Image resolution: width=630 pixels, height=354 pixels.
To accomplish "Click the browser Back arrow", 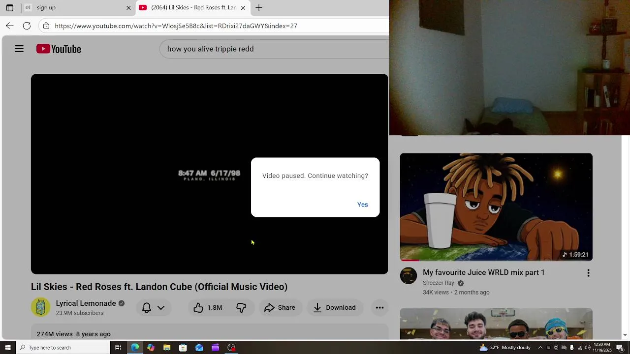I will (x=9, y=26).
